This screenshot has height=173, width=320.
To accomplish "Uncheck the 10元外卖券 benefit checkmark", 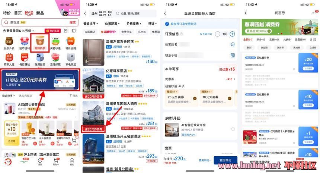I will [x=230, y=98].
